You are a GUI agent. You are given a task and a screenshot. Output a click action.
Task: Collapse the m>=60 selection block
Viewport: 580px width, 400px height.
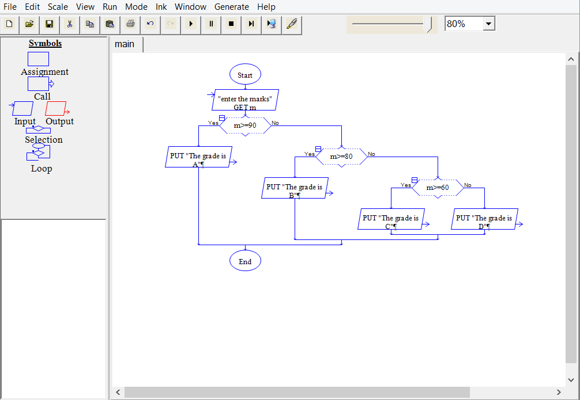pyautogui.click(x=415, y=180)
